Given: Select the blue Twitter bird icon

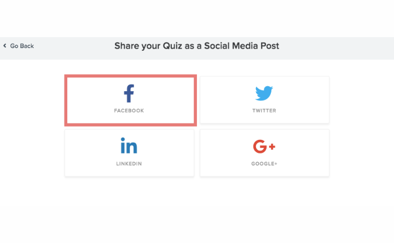Looking at the screenshot, I should (264, 93).
